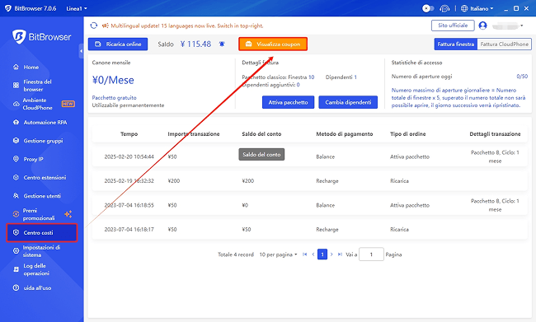Collapse the sidebar with arrow handle

pos(81,51)
